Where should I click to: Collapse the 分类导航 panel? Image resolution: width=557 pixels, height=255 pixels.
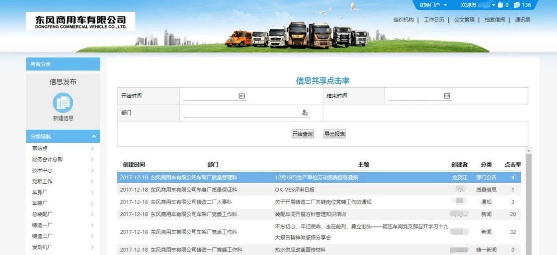tap(94, 137)
